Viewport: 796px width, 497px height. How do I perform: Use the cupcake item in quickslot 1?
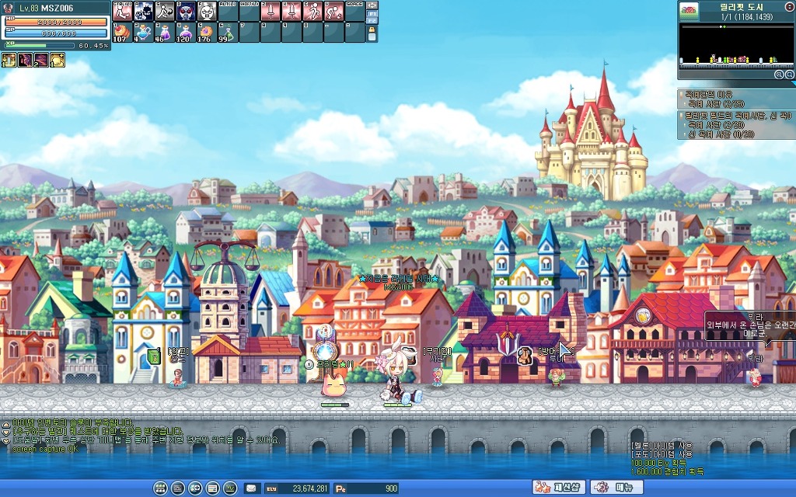click(x=122, y=32)
